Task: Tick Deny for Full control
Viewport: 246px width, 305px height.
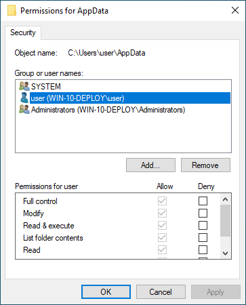Action: (x=203, y=201)
